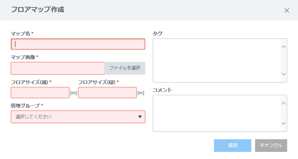Screen dimensions: 298x159
Task: Open the 管理グループ dropdown list
Action: click(x=78, y=117)
